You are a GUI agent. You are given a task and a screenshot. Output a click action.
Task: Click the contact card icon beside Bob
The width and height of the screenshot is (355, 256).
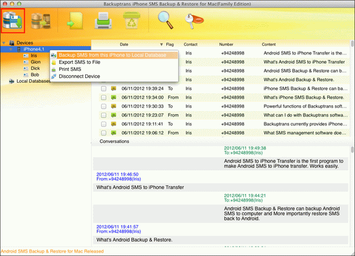click(26, 74)
